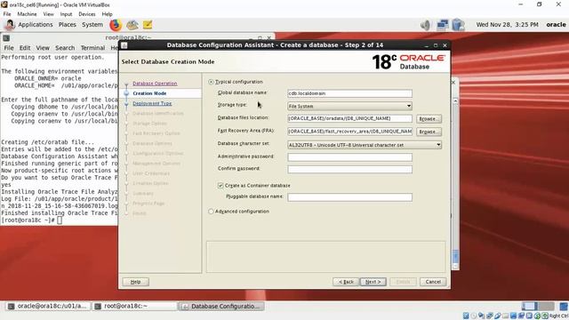Click the Pluggable database name field
The width and height of the screenshot is (569, 320).
tap(349, 197)
